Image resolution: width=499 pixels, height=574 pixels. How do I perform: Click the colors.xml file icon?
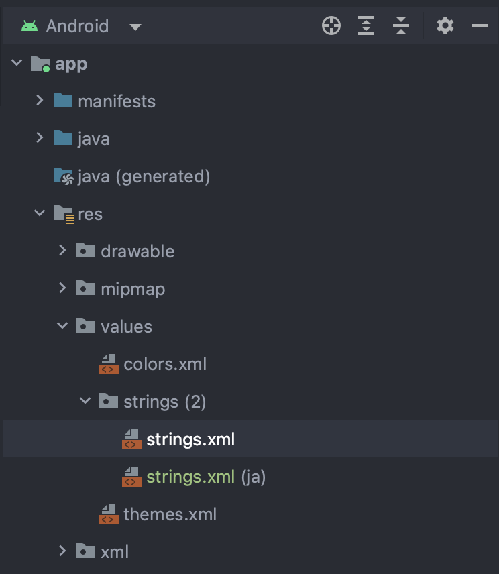tap(109, 364)
